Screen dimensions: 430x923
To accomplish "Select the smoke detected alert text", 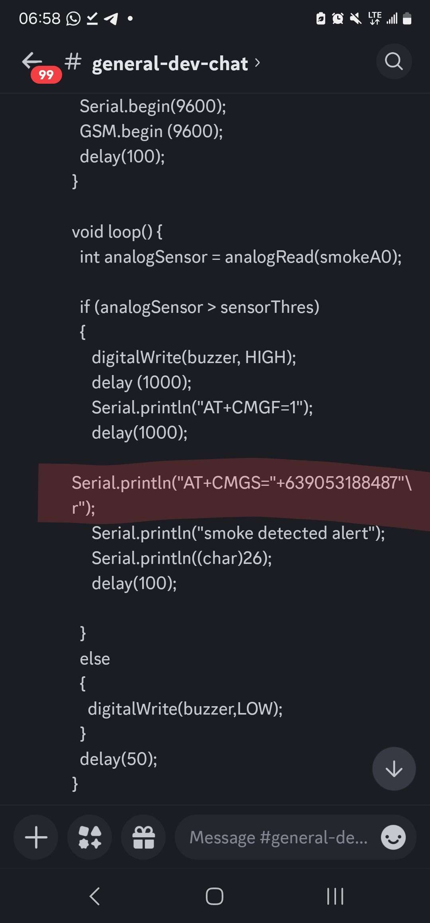I will coord(238,533).
